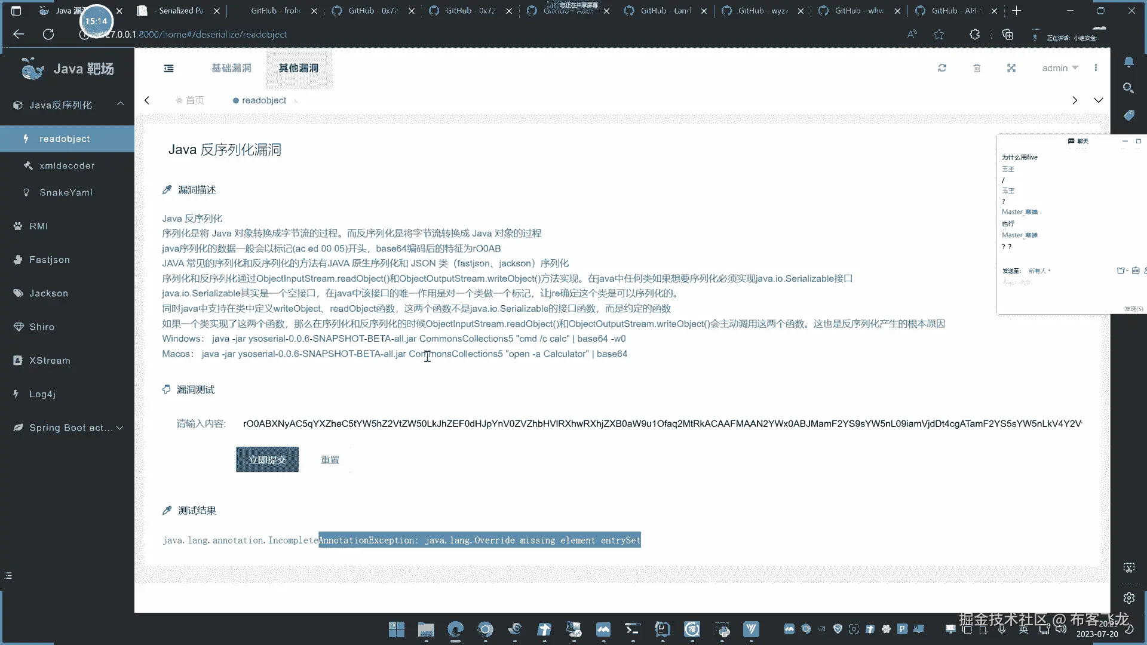
Task: Open File Explorer from the Windows taskbar
Action: click(x=426, y=629)
